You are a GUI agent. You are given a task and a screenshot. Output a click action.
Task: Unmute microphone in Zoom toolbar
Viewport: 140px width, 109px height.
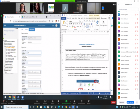pos(4,101)
